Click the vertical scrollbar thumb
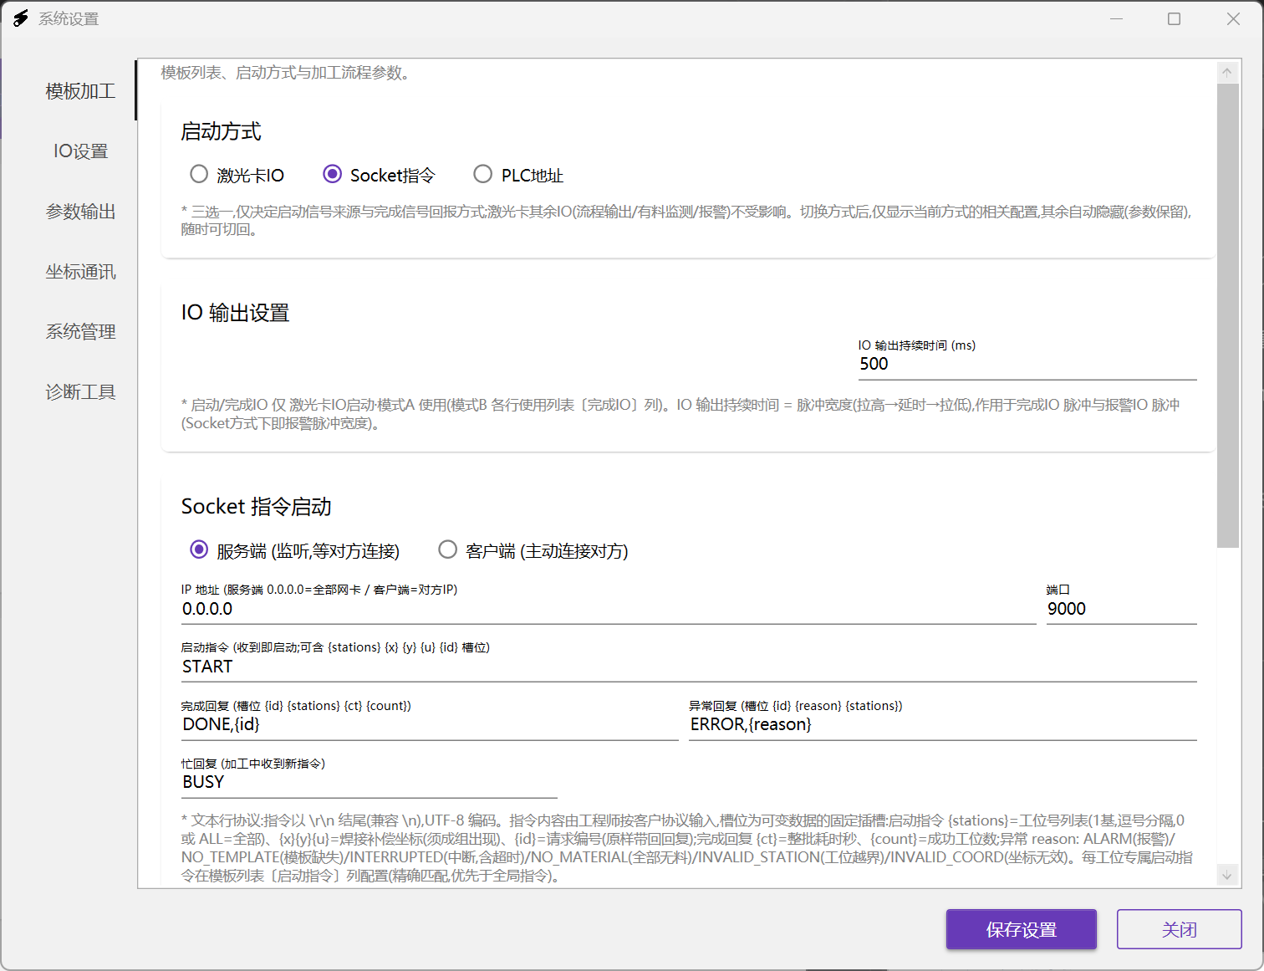 (x=1227, y=315)
